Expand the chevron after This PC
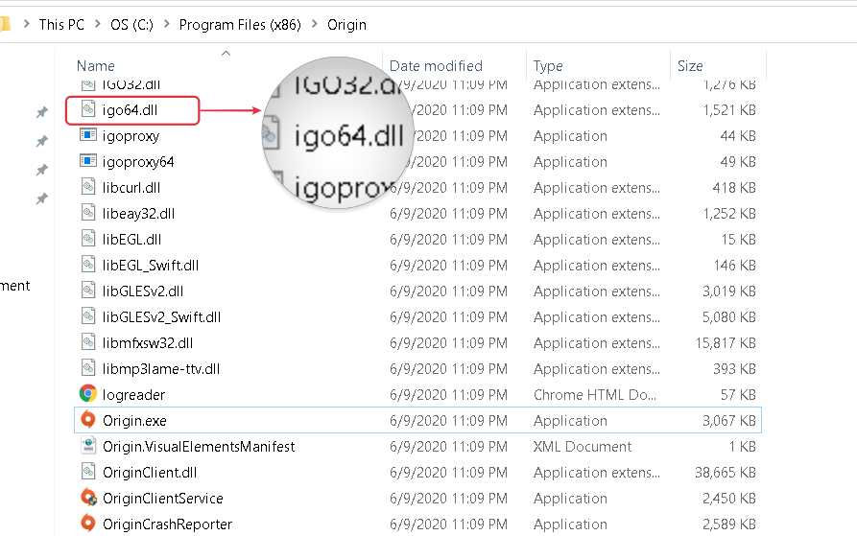The height and width of the screenshot is (536, 857). [x=97, y=24]
